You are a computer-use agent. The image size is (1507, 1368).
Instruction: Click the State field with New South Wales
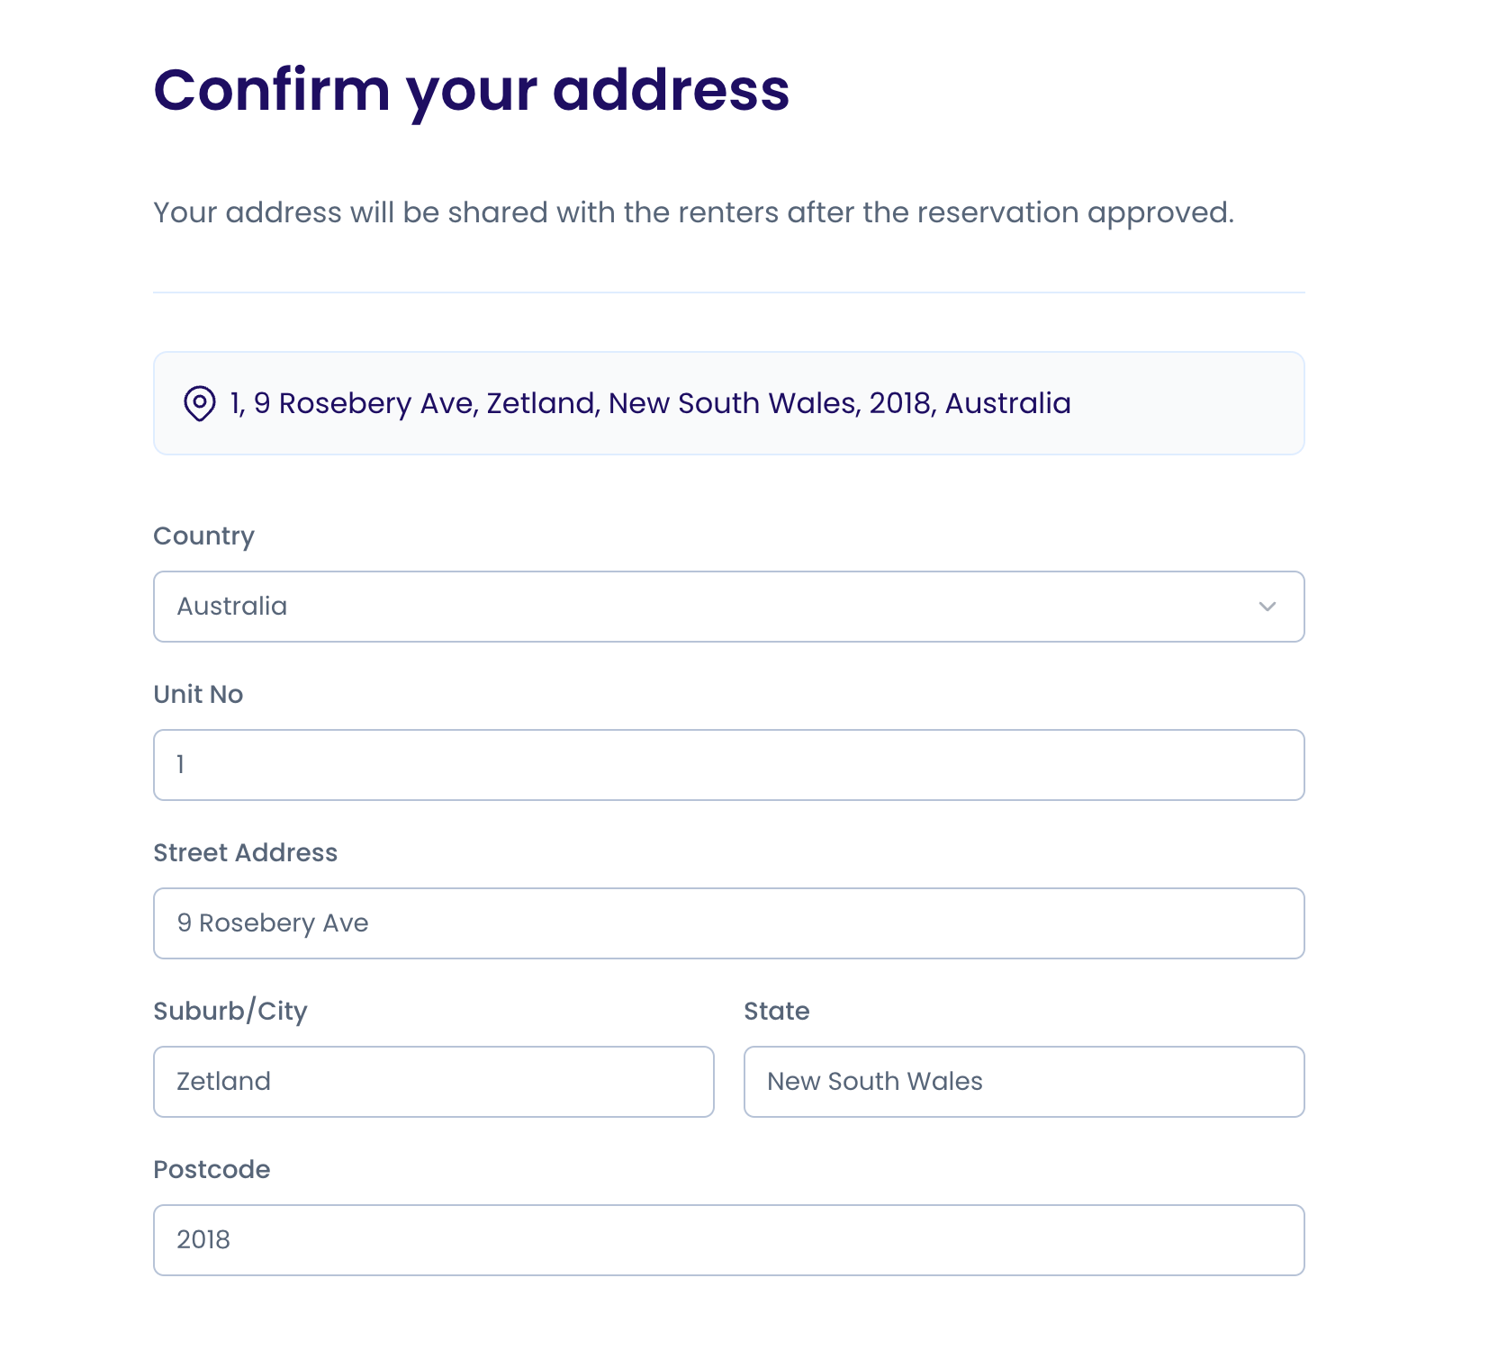pyautogui.click(x=1024, y=1082)
